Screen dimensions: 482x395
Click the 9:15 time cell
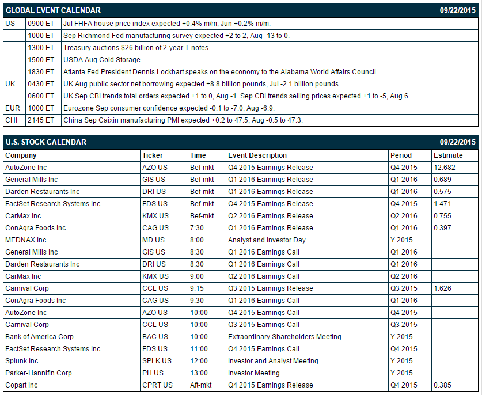(x=197, y=288)
